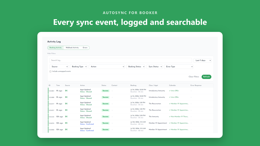Click the Source column header
This screenshot has width=260, height=146.
coord(67,85)
